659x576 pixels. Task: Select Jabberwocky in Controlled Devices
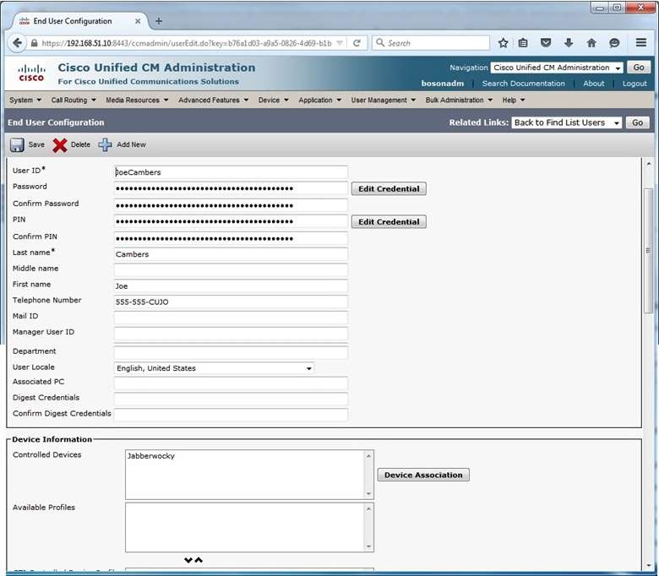[x=151, y=456]
